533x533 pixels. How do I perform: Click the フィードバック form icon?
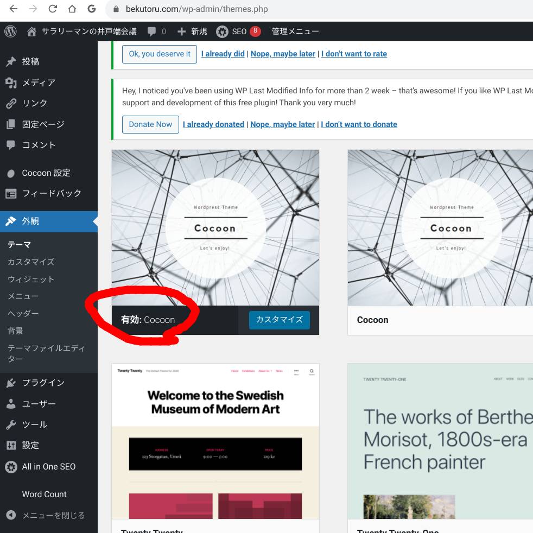tap(11, 194)
